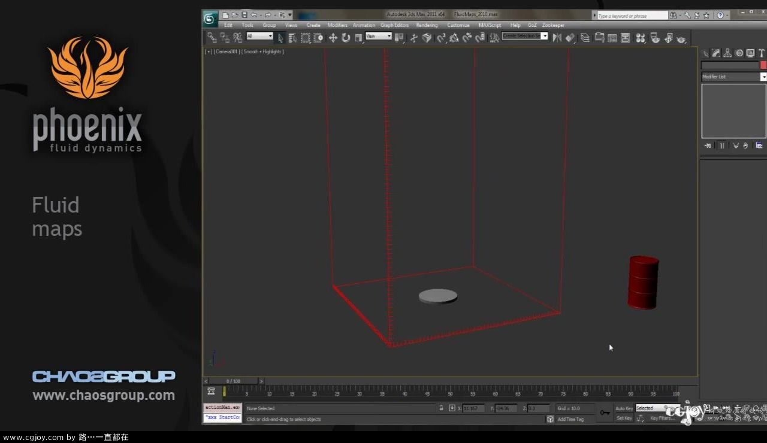The width and height of the screenshot is (767, 443).
Task: Open the selection filter All dropdown
Action: tap(259, 36)
